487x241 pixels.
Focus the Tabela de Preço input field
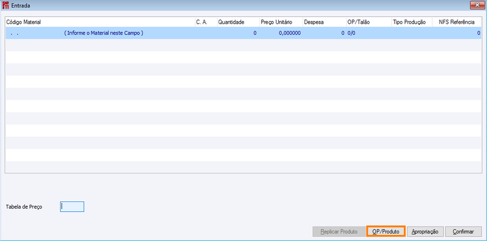(72, 207)
